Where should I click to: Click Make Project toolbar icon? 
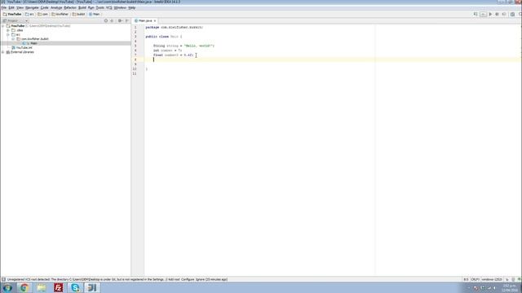(476, 15)
